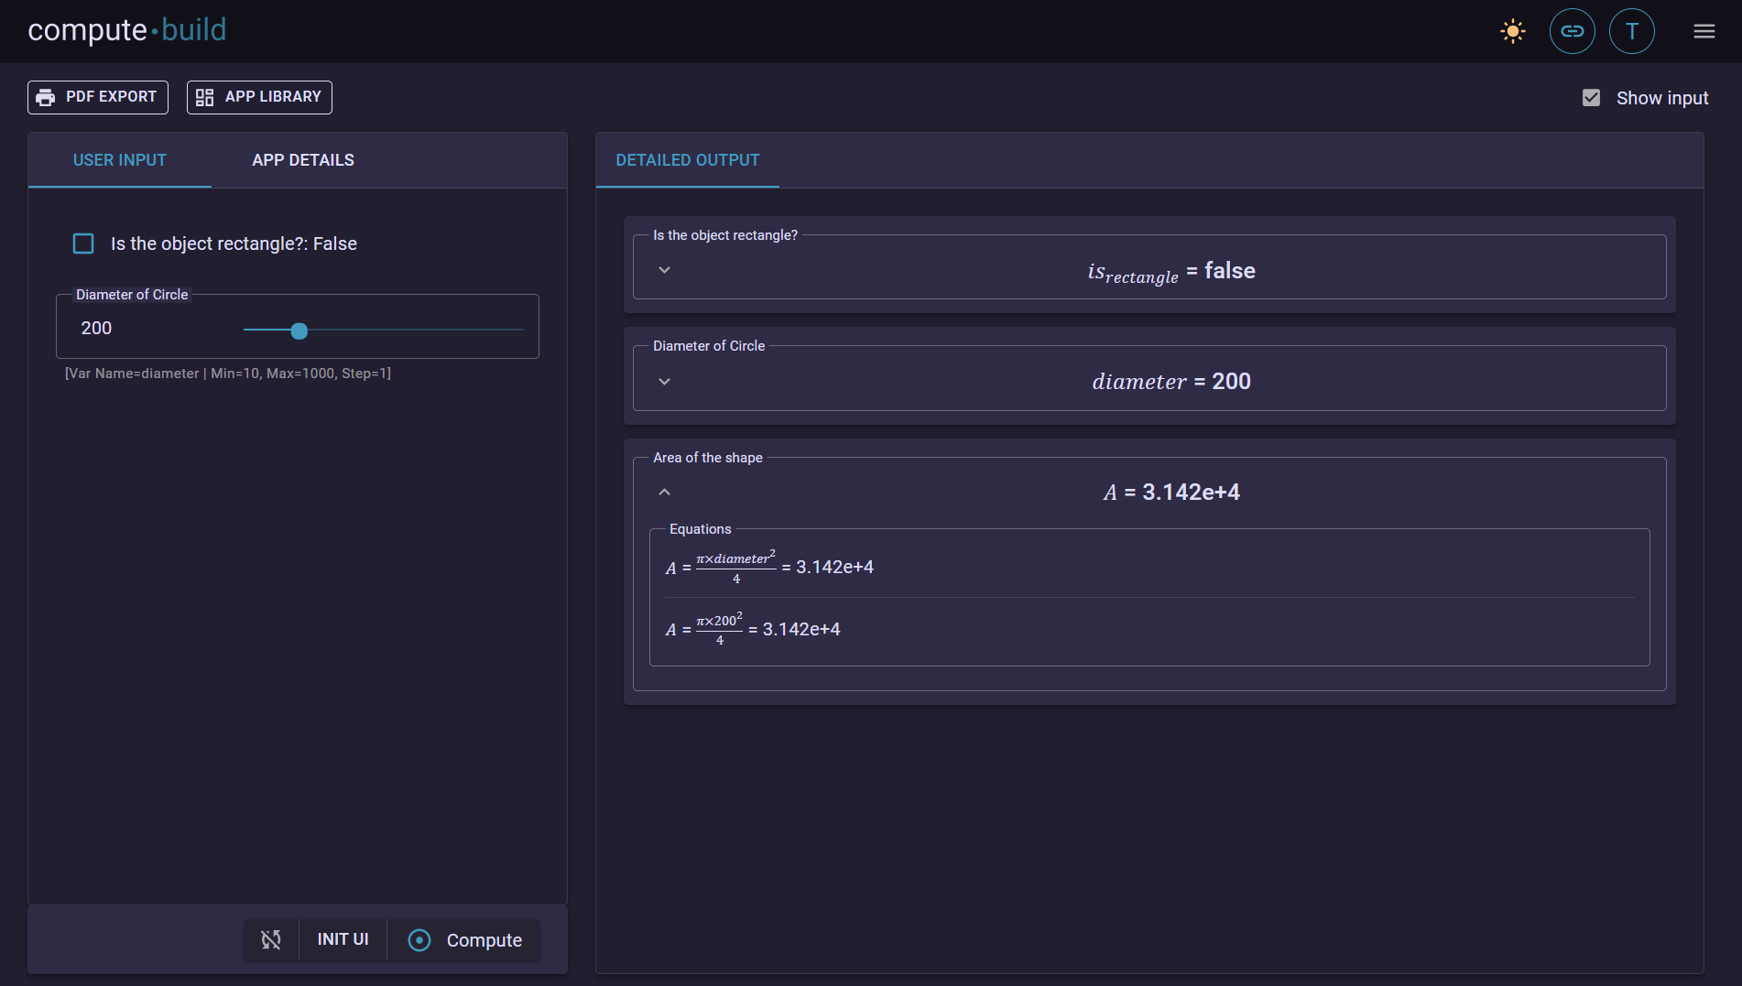Expand the Diameter of Circle output chevron
This screenshot has height=986, width=1742.
664,381
